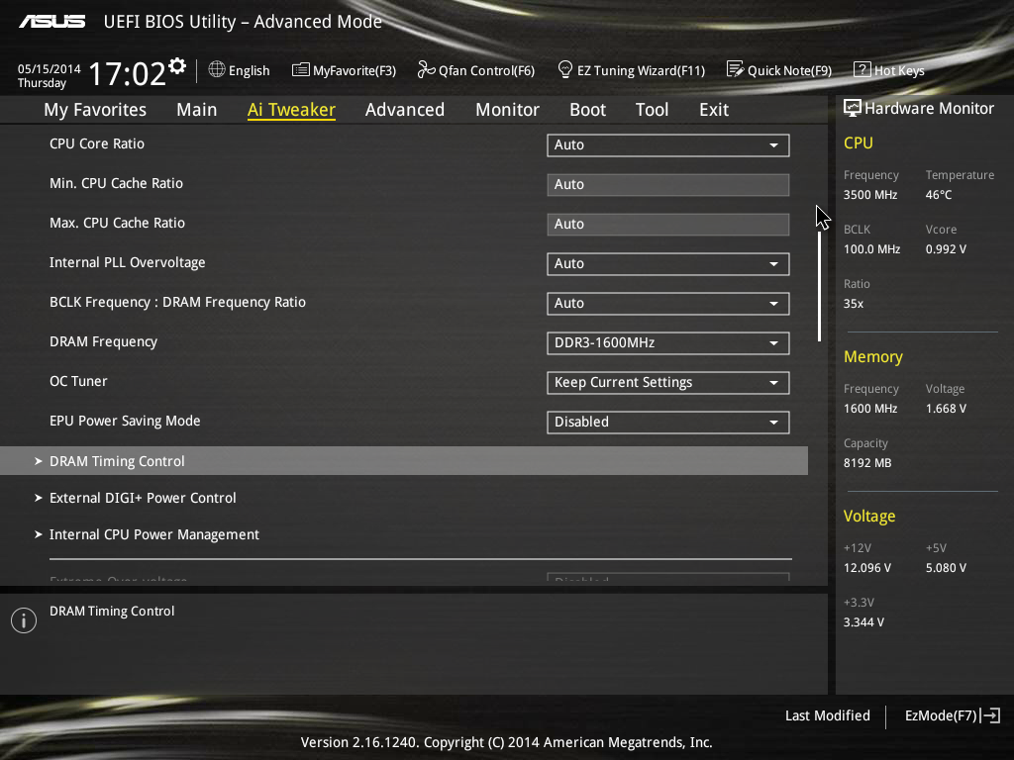Click the Hardware Monitor screen icon

coord(853,108)
